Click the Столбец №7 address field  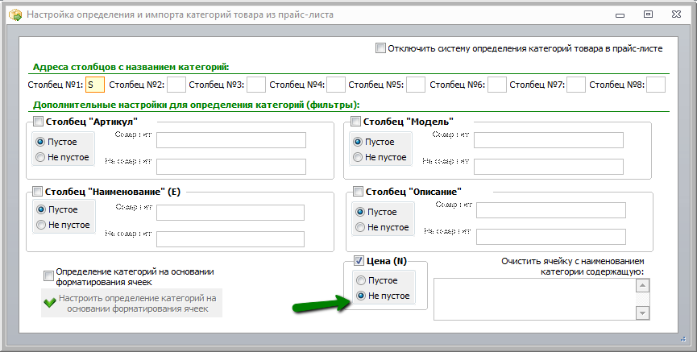576,85
